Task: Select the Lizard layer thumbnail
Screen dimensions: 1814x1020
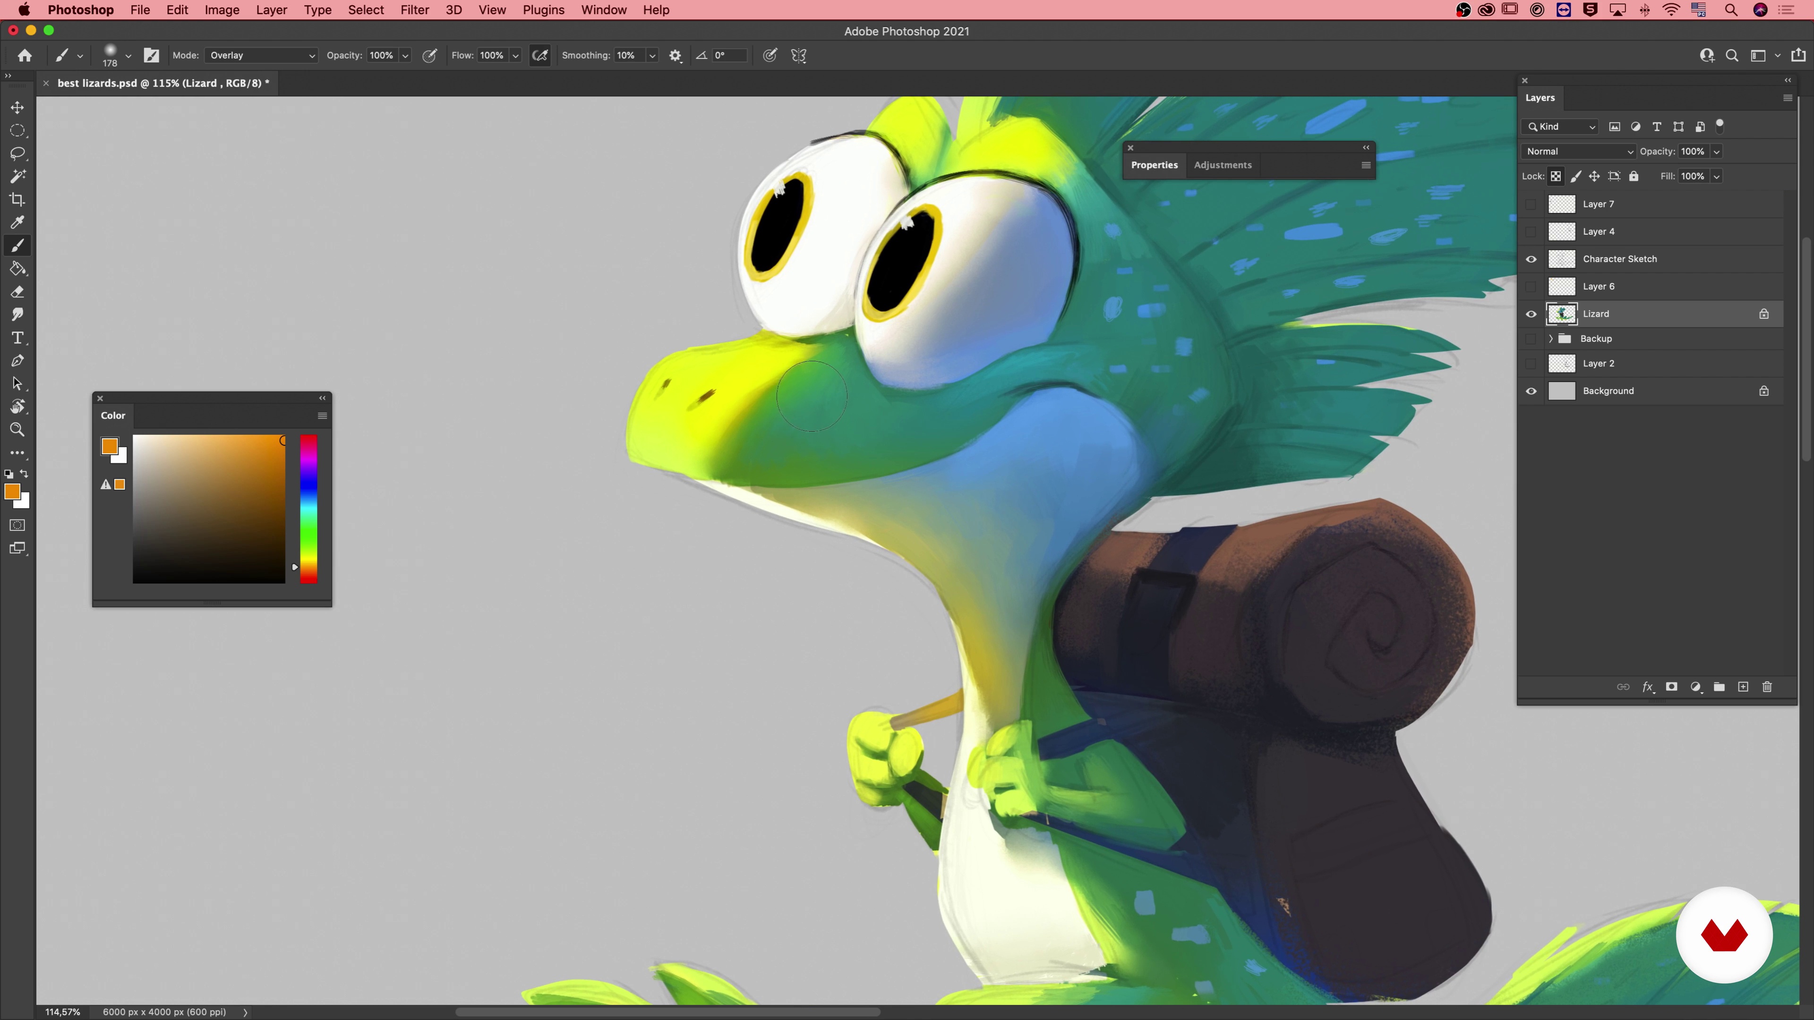Action: click(1561, 314)
